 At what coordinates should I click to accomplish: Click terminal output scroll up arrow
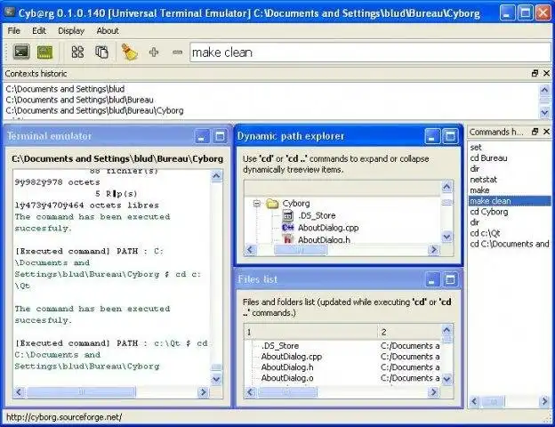pos(217,176)
